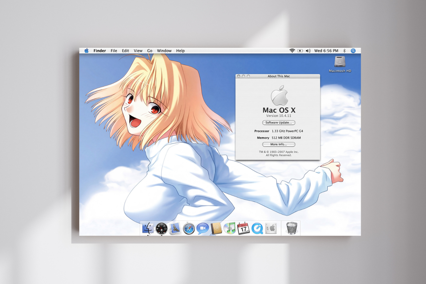Open Dashboard from the Dock

161,229
